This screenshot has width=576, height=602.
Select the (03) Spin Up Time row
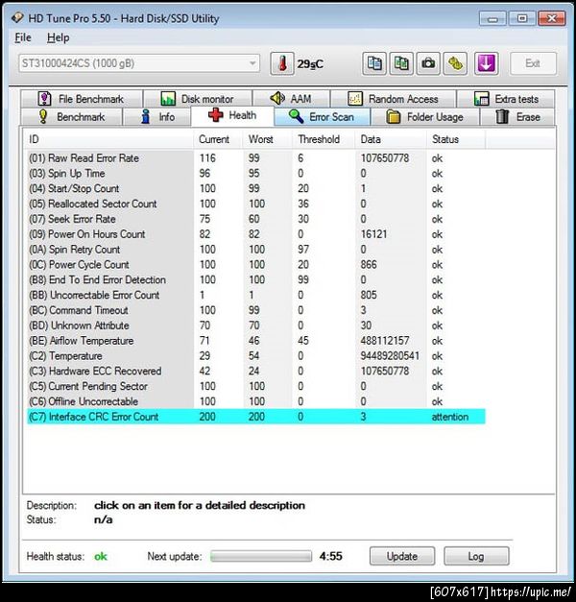click(256, 174)
